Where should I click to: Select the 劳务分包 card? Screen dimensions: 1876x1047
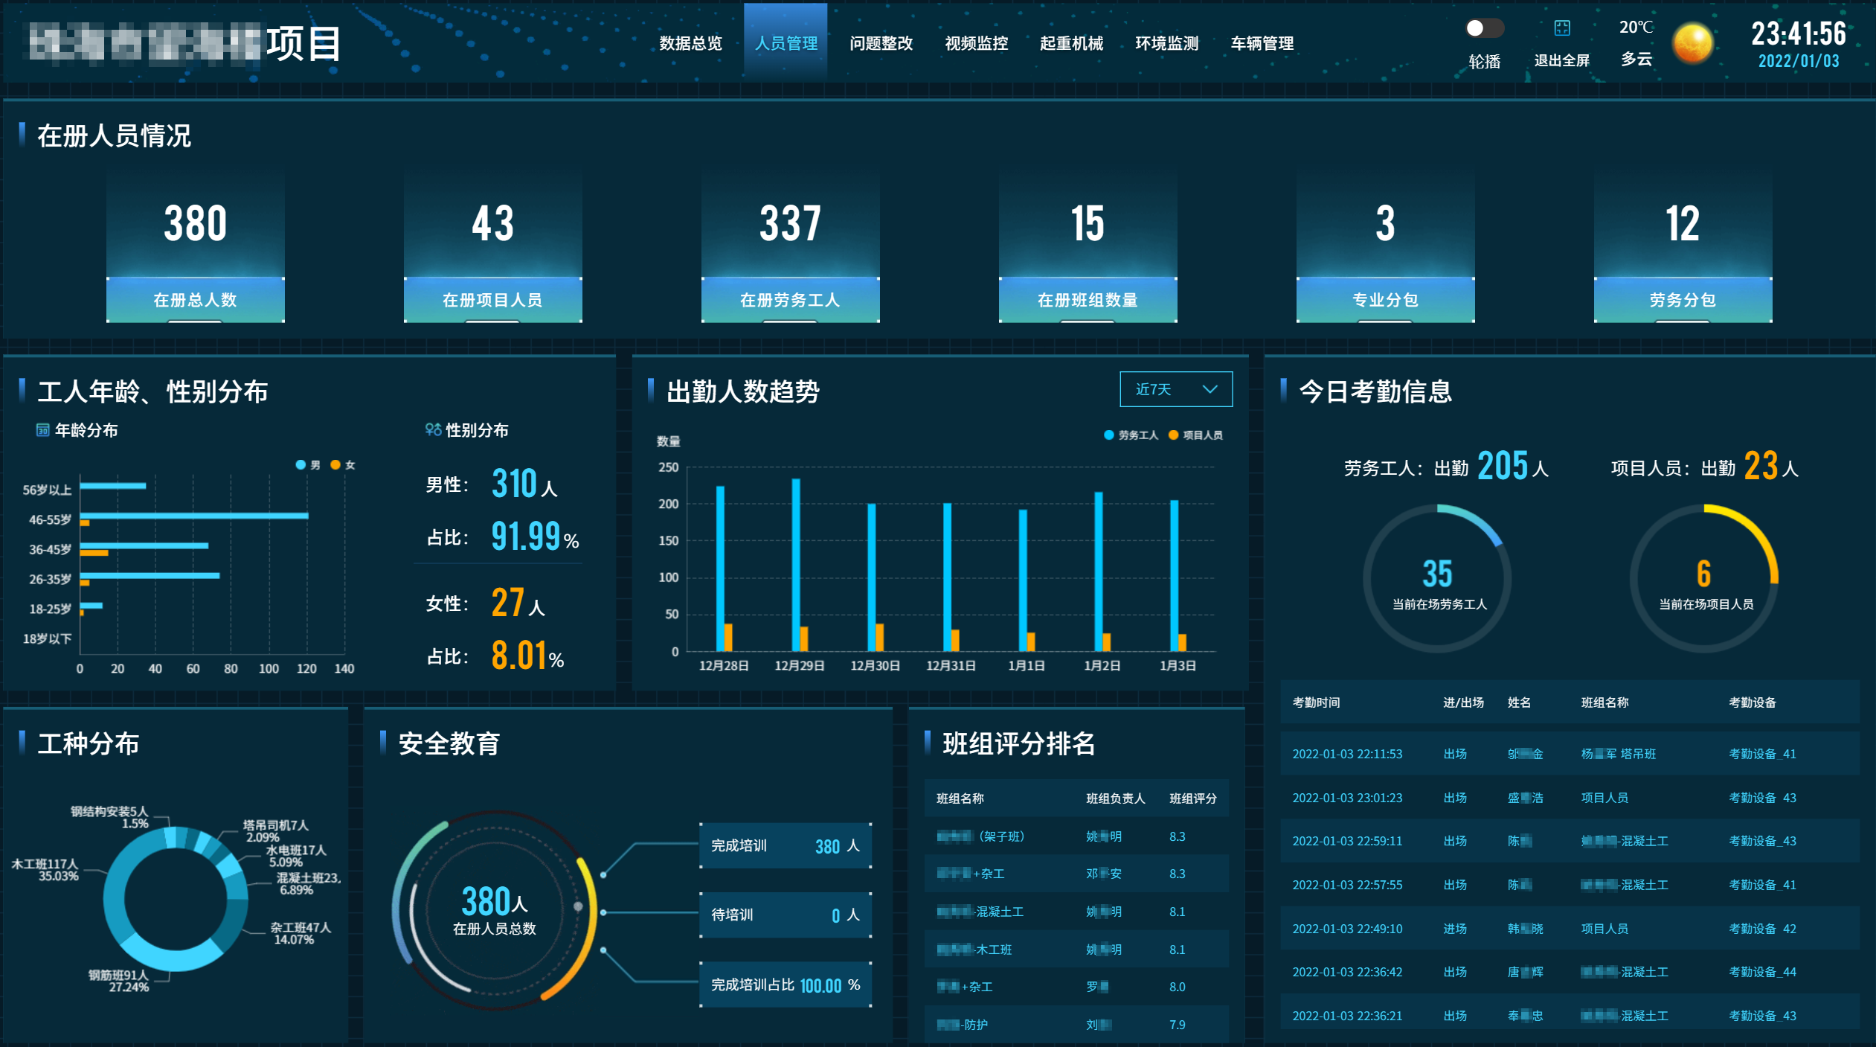point(1683,246)
